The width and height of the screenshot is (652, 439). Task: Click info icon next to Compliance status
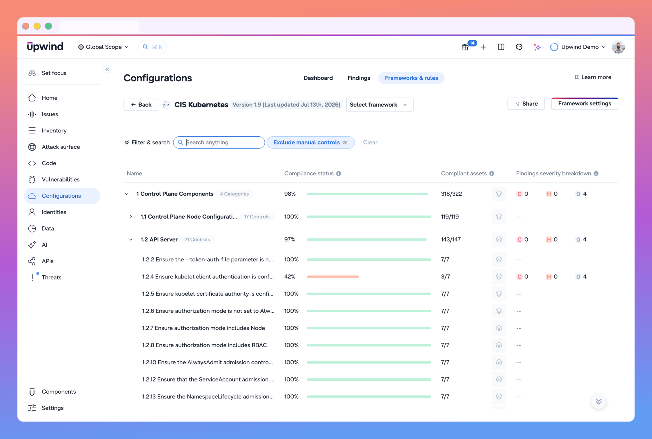pos(338,174)
